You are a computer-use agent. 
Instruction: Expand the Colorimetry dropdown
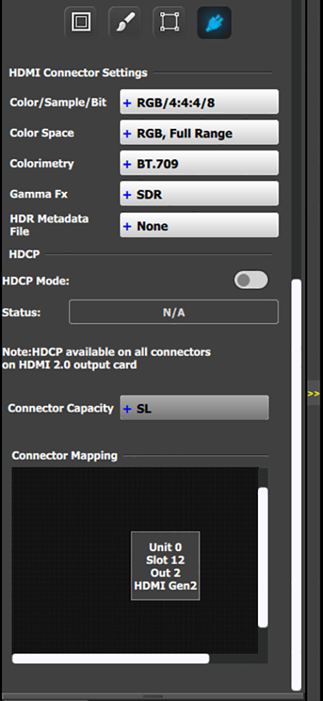(x=199, y=163)
